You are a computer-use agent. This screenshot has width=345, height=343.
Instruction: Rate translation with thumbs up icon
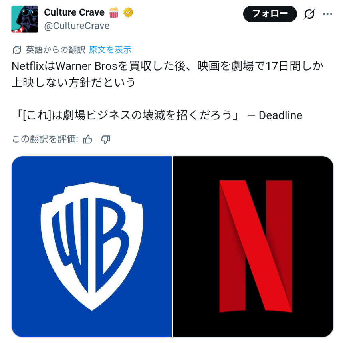pos(87,139)
